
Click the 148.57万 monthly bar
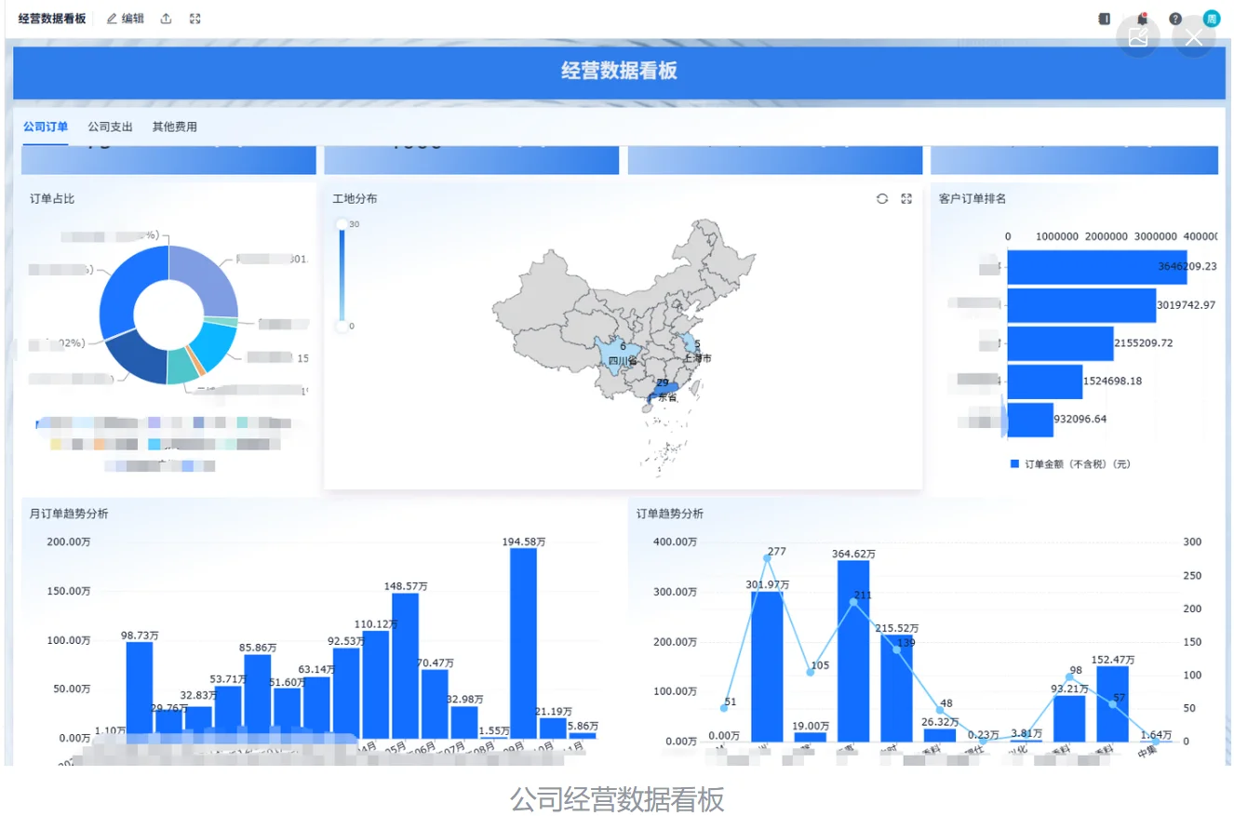(x=405, y=665)
